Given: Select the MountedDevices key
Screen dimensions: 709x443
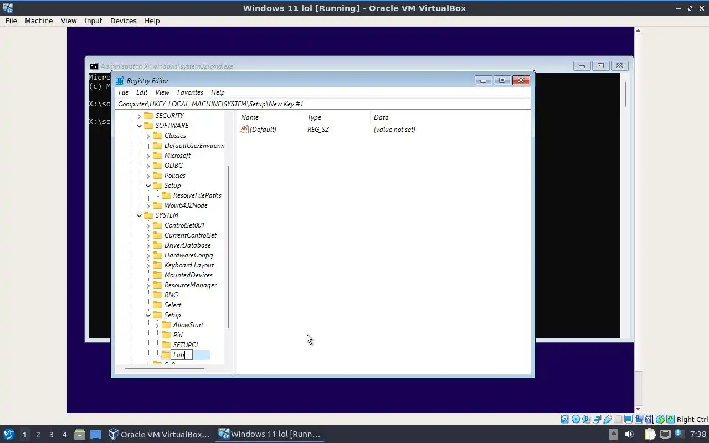Looking at the screenshot, I should [x=188, y=275].
